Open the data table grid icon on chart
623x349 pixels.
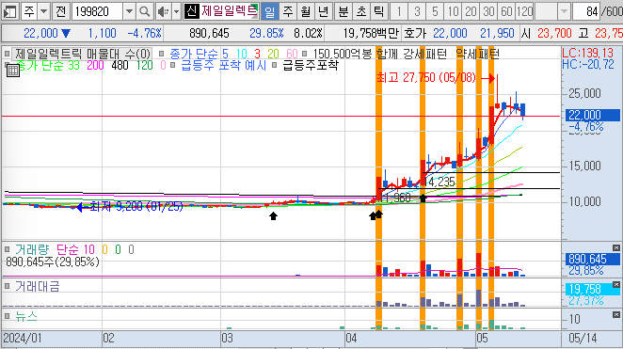coord(13,71)
